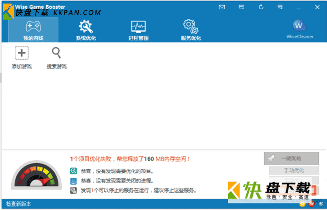Screen dimensions: 327x210
Task: Open the feedback chat icon in title bar
Action: click(x=242, y=7)
